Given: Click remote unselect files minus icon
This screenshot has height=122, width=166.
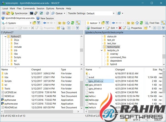Looking at the screenshot, I should tap(159, 28).
